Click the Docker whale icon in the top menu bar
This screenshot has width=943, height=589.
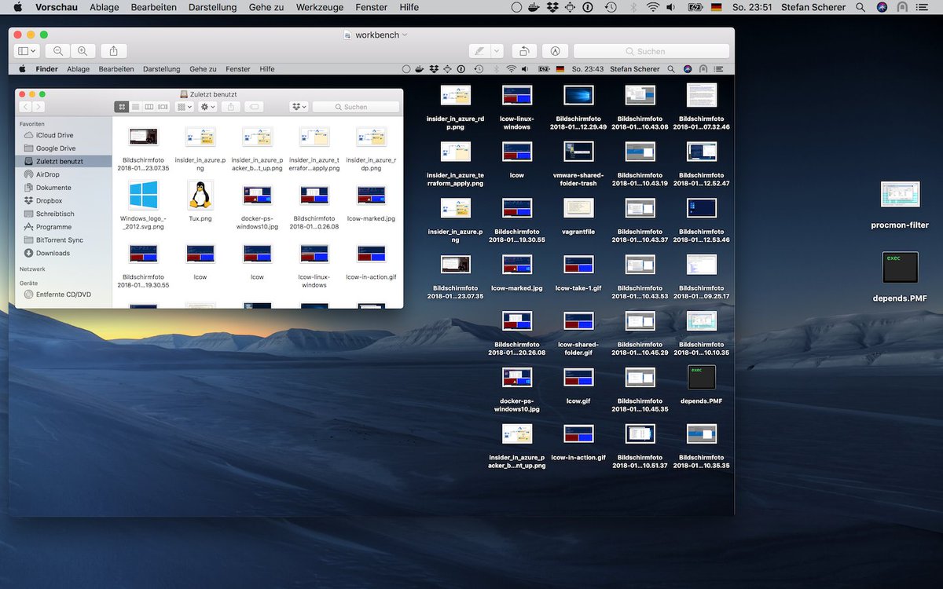click(x=534, y=7)
